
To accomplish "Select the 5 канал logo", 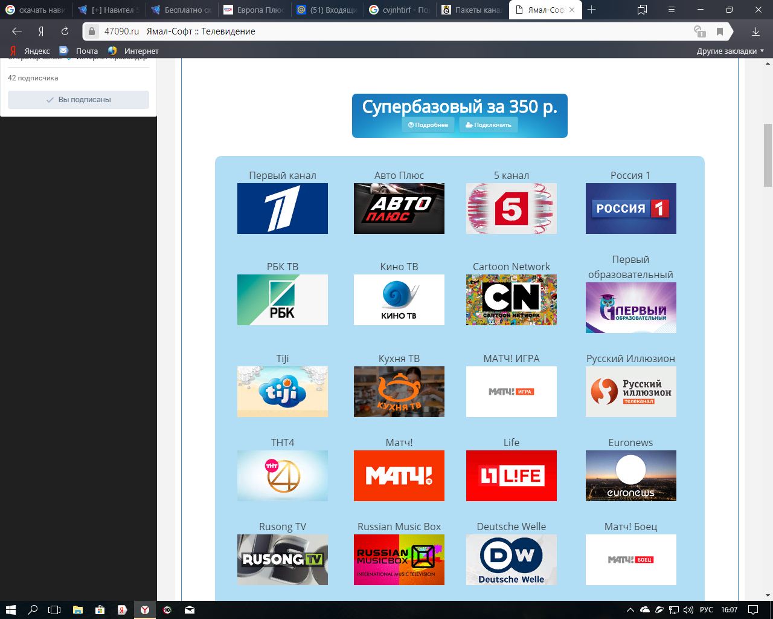I will pyautogui.click(x=512, y=209).
